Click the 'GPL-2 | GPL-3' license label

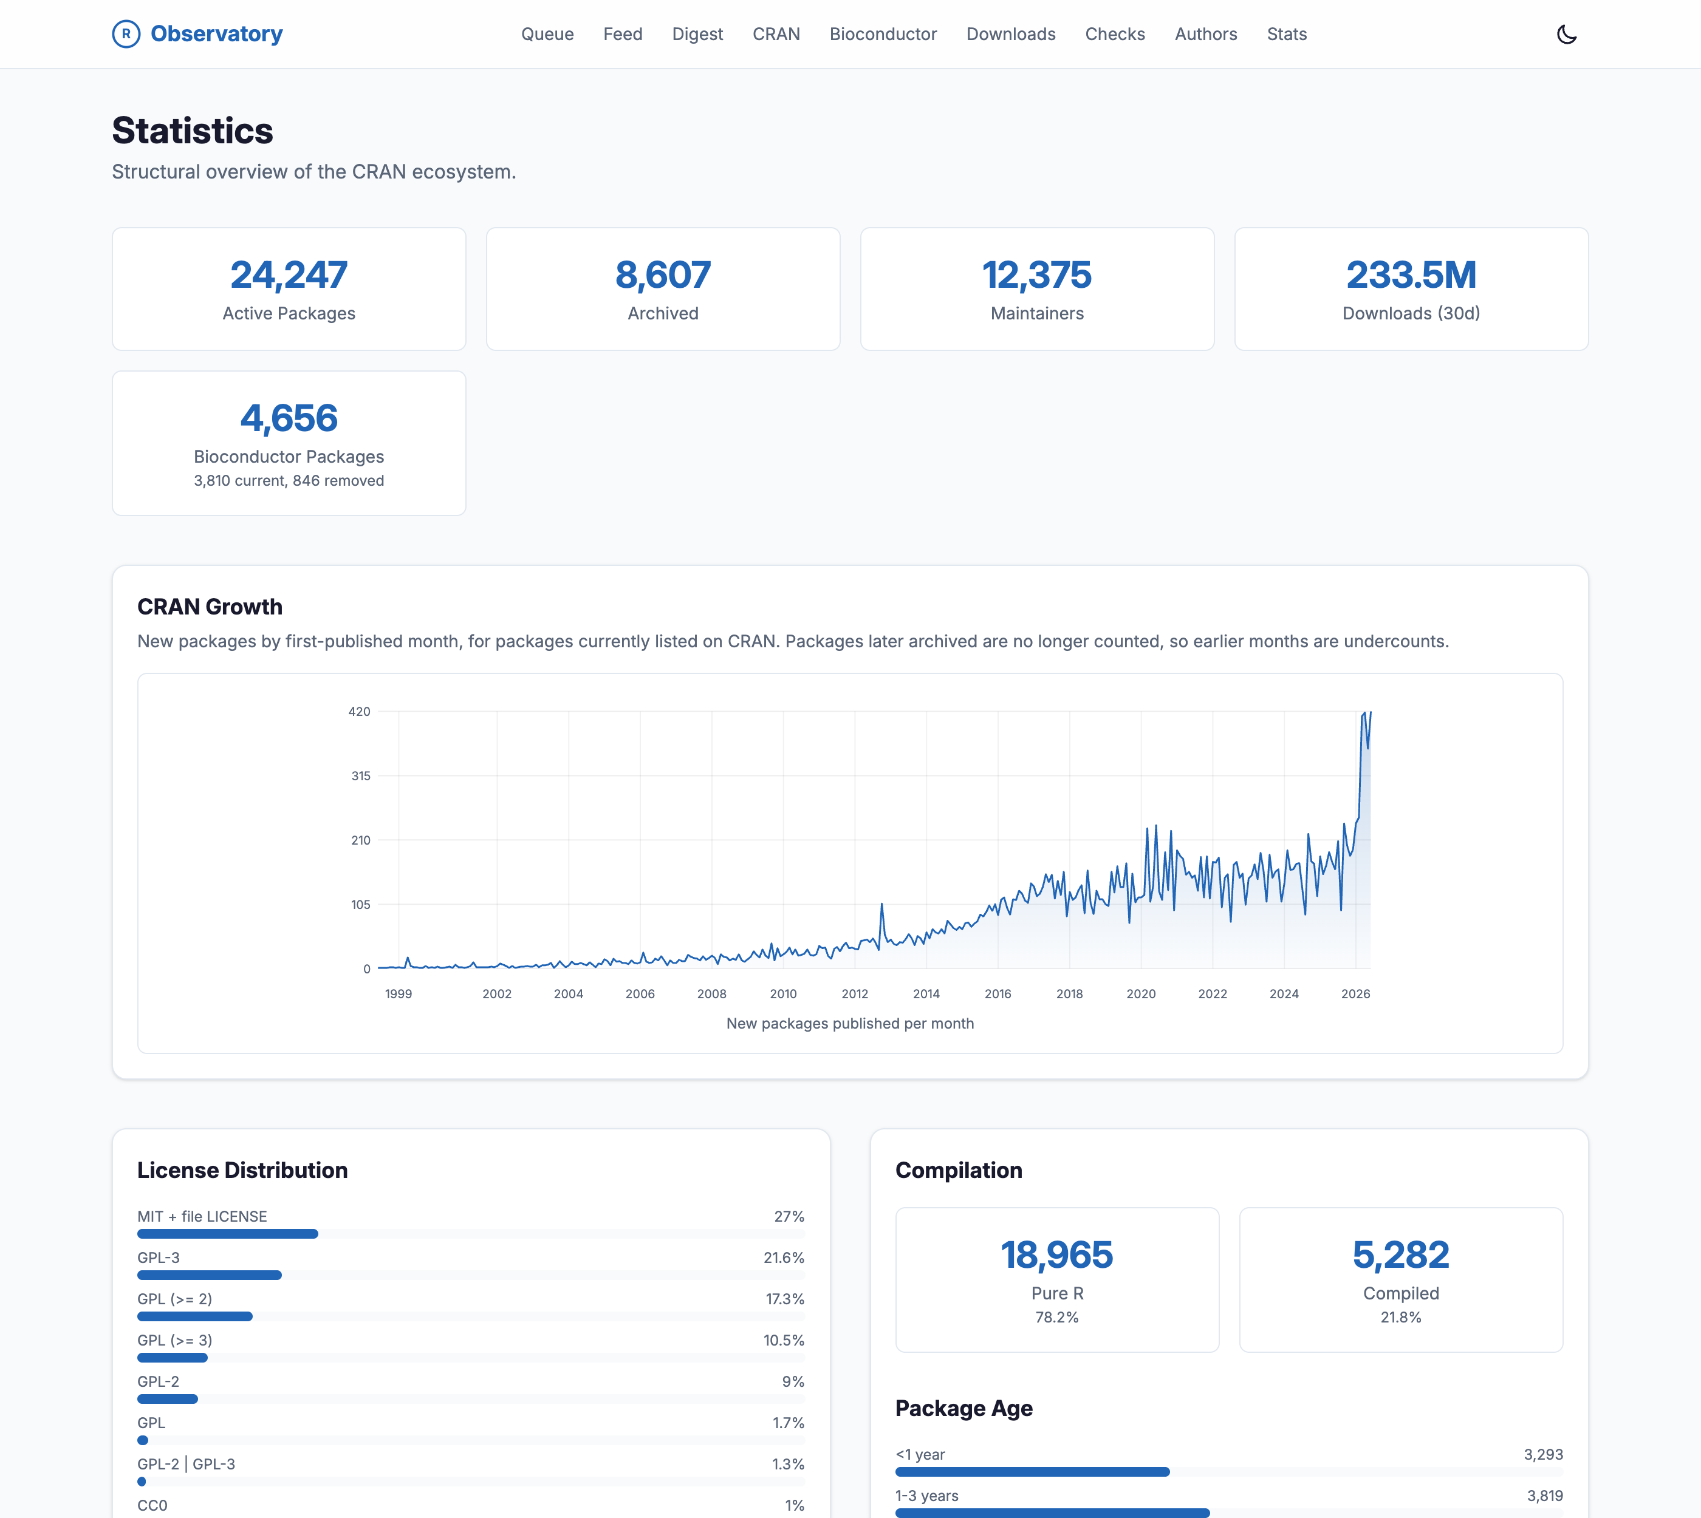point(186,1464)
